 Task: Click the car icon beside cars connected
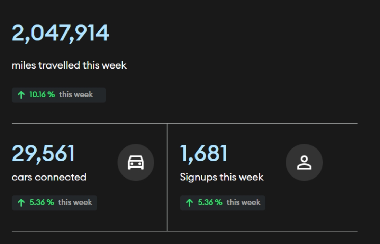[x=136, y=162]
